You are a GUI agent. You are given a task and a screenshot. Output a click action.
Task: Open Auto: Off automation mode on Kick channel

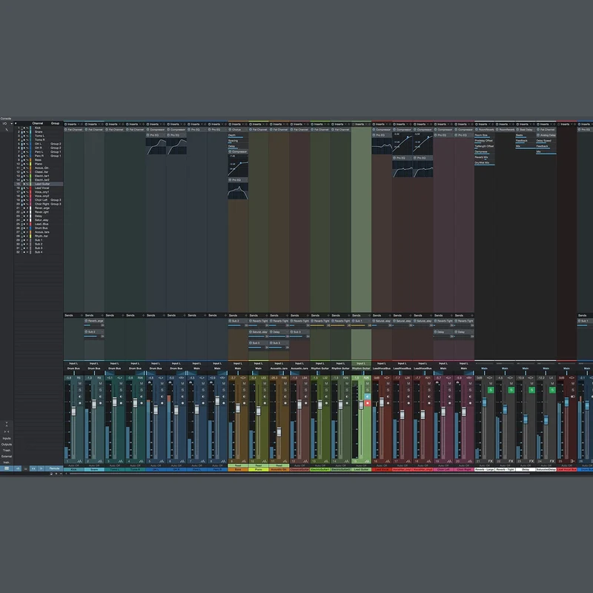[x=73, y=466]
